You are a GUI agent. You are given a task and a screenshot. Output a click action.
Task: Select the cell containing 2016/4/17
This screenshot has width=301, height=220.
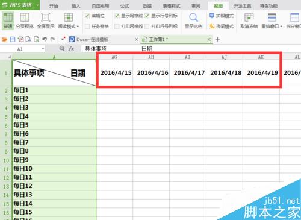tap(188, 73)
